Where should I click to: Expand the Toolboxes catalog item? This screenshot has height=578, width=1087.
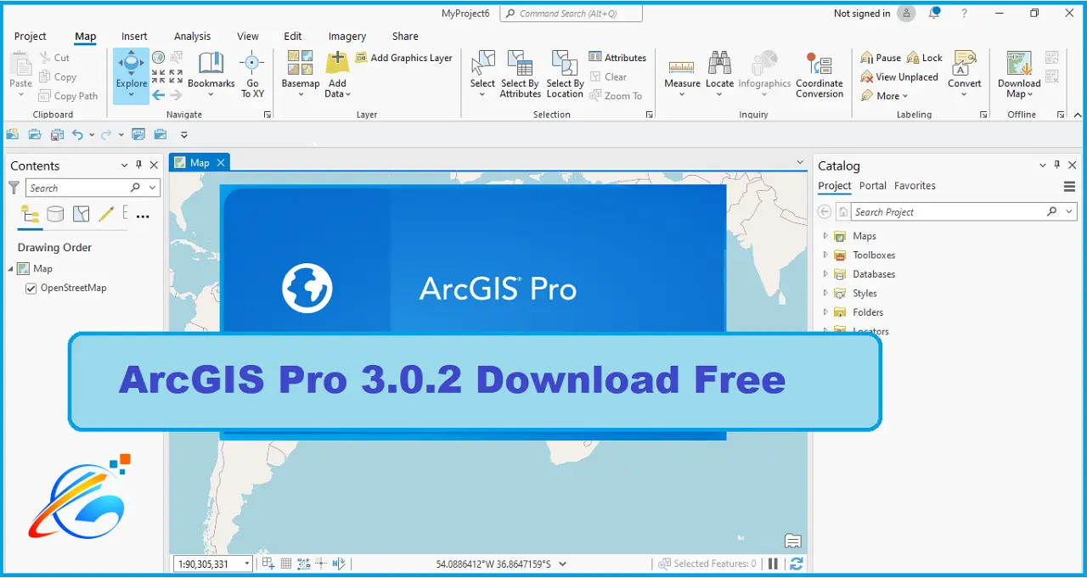pos(825,255)
